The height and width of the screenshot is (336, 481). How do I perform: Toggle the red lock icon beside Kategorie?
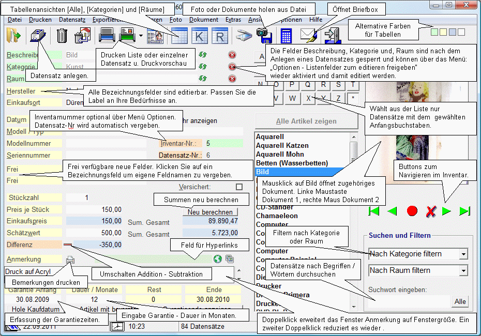pos(232,67)
